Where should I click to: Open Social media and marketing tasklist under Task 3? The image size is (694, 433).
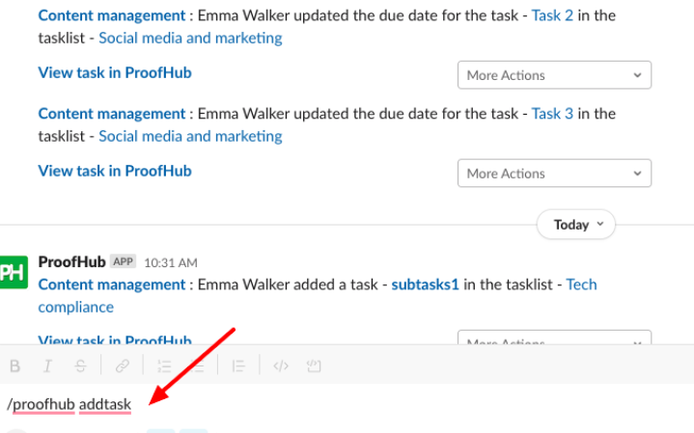point(190,136)
